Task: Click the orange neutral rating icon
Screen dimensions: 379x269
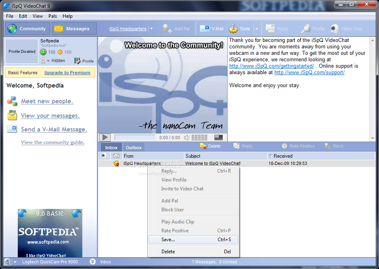Action: 60,52
